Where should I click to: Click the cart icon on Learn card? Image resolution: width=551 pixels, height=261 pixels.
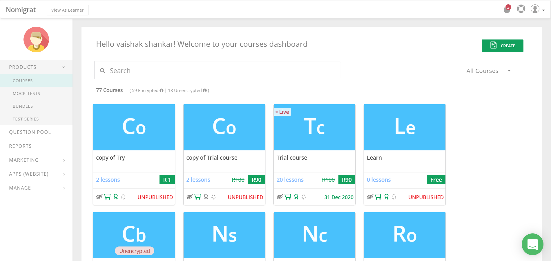(x=378, y=197)
